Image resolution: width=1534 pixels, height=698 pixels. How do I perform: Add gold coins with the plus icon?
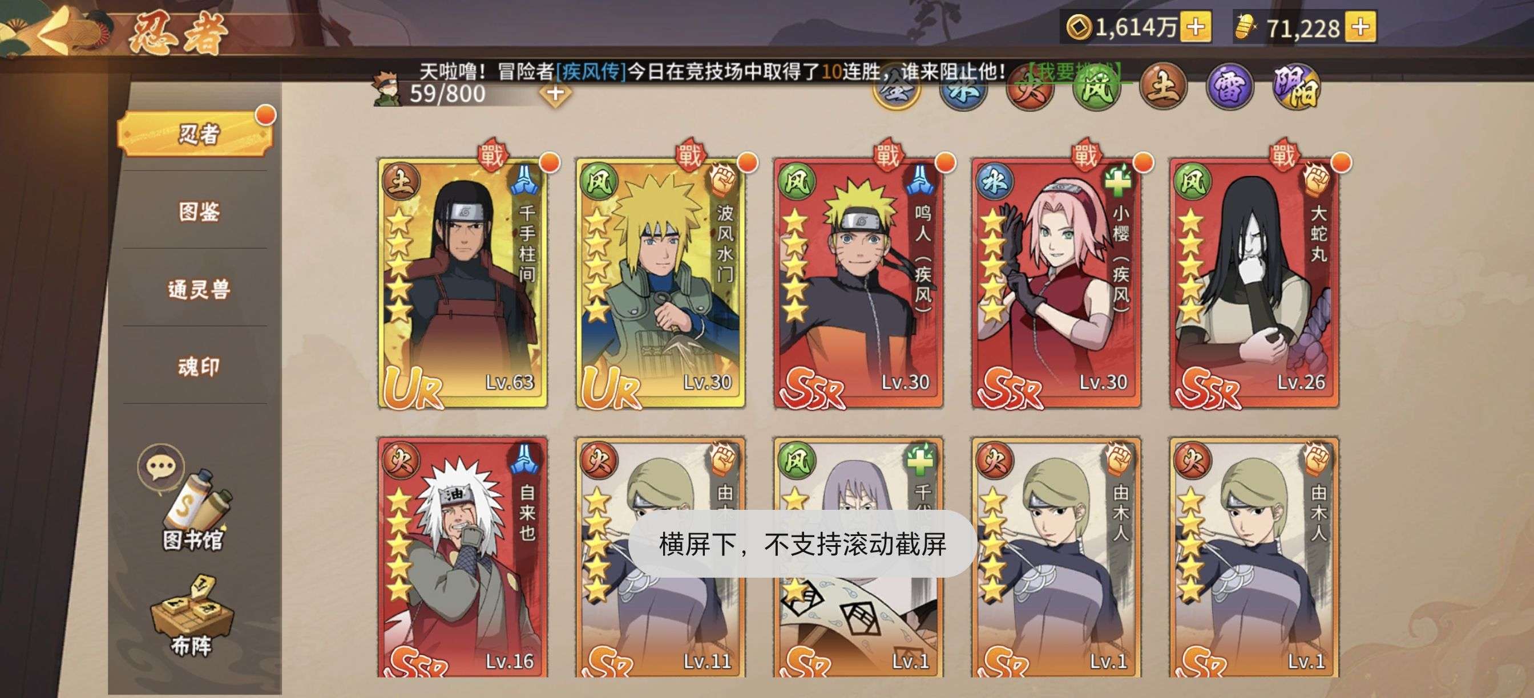(1195, 27)
